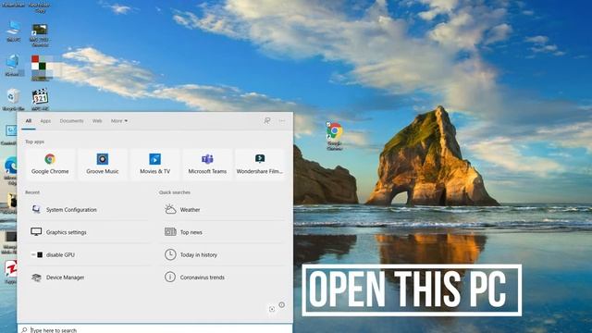Screen dimensions: 592x333
Task: Run the Top news quick search
Action: (223, 232)
